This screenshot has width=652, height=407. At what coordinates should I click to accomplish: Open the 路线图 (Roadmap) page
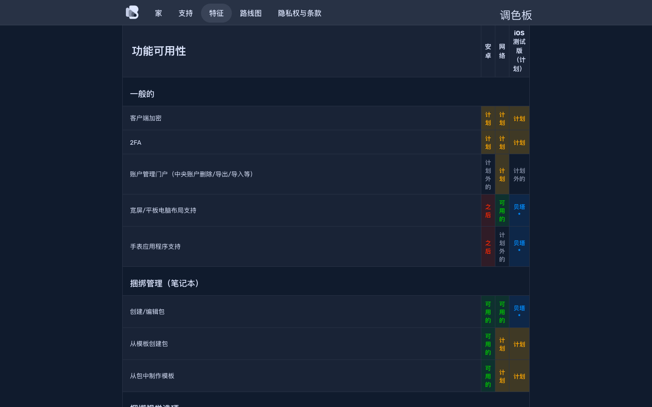251,13
